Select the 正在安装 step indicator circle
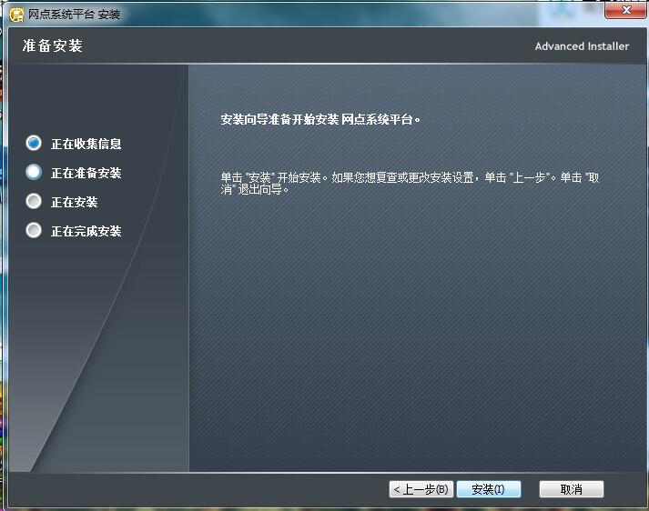649x511 pixels. 34,201
